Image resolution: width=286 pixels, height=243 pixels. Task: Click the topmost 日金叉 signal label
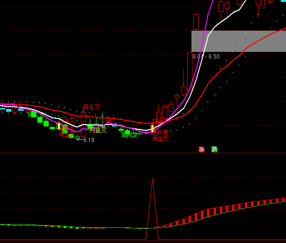click(x=92, y=107)
